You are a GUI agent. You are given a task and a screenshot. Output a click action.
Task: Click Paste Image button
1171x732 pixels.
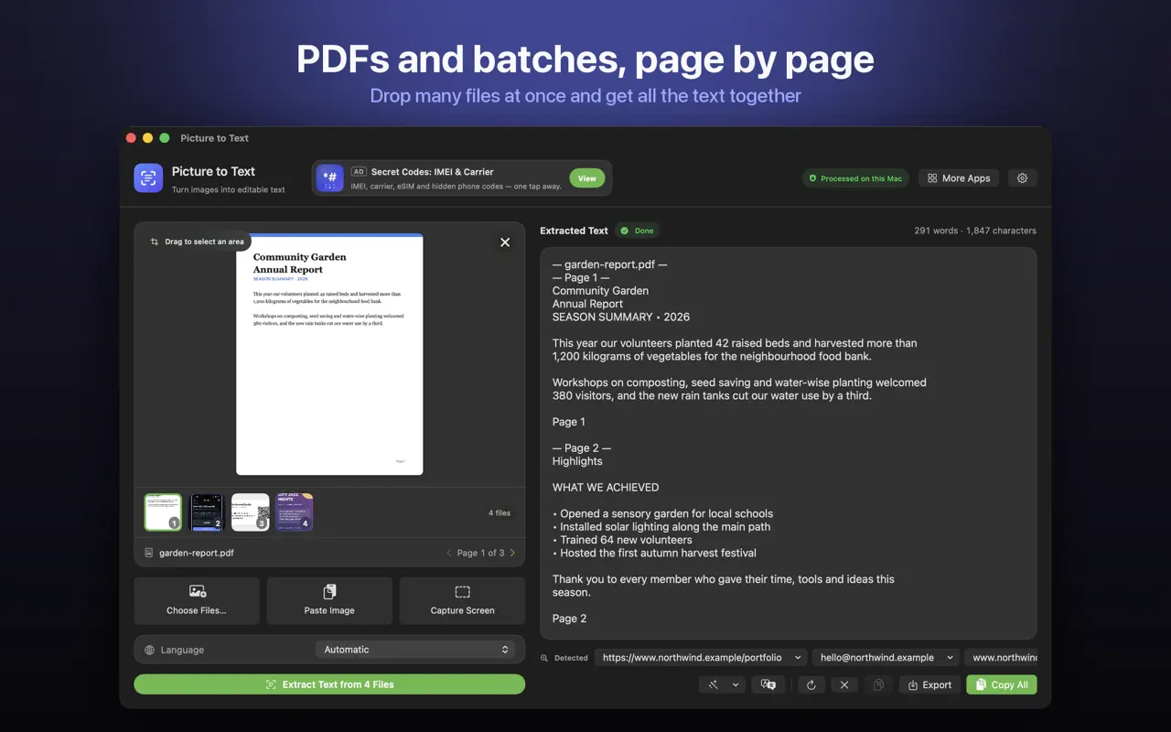tap(329, 600)
